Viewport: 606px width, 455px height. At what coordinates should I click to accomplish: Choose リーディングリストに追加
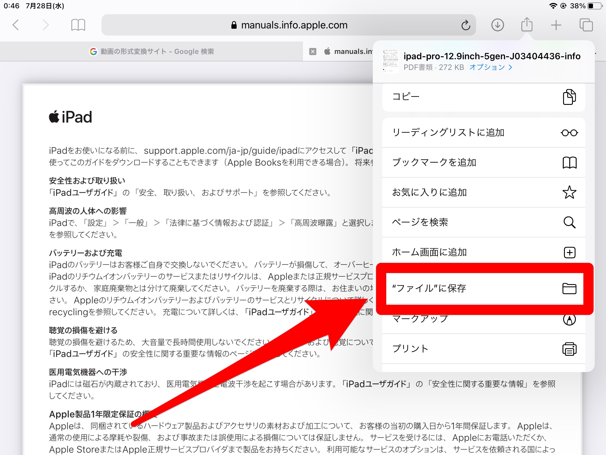(x=483, y=132)
